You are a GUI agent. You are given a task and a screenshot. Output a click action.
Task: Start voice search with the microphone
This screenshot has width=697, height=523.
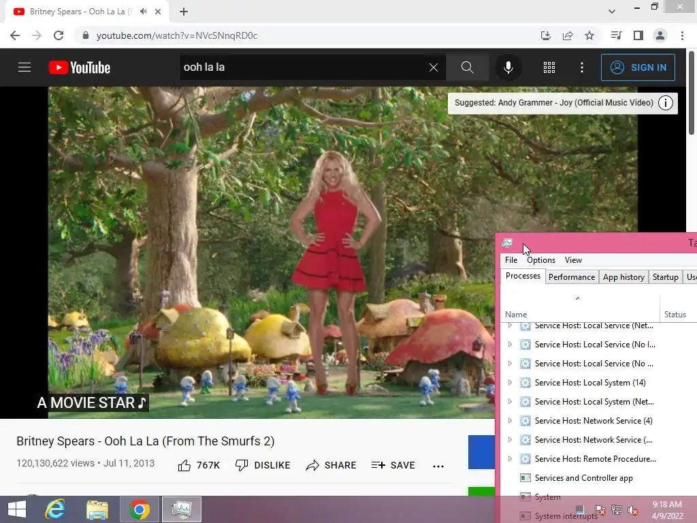pyautogui.click(x=508, y=67)
